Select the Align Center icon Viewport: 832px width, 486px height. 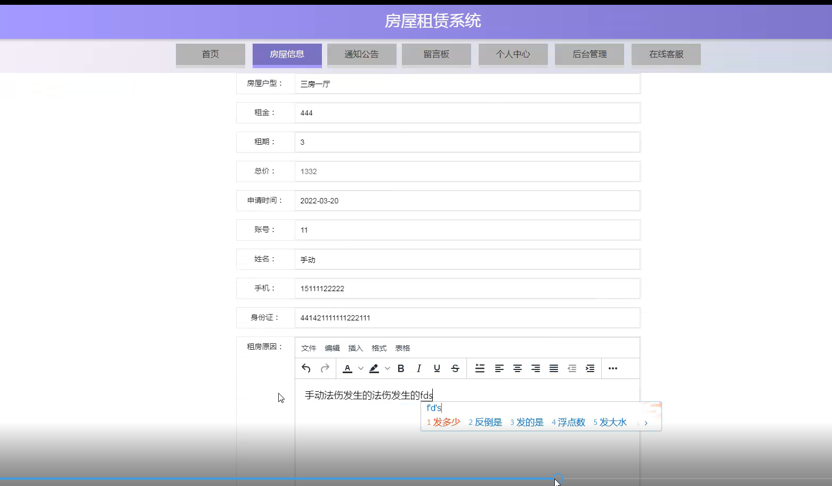coord(518,368)
